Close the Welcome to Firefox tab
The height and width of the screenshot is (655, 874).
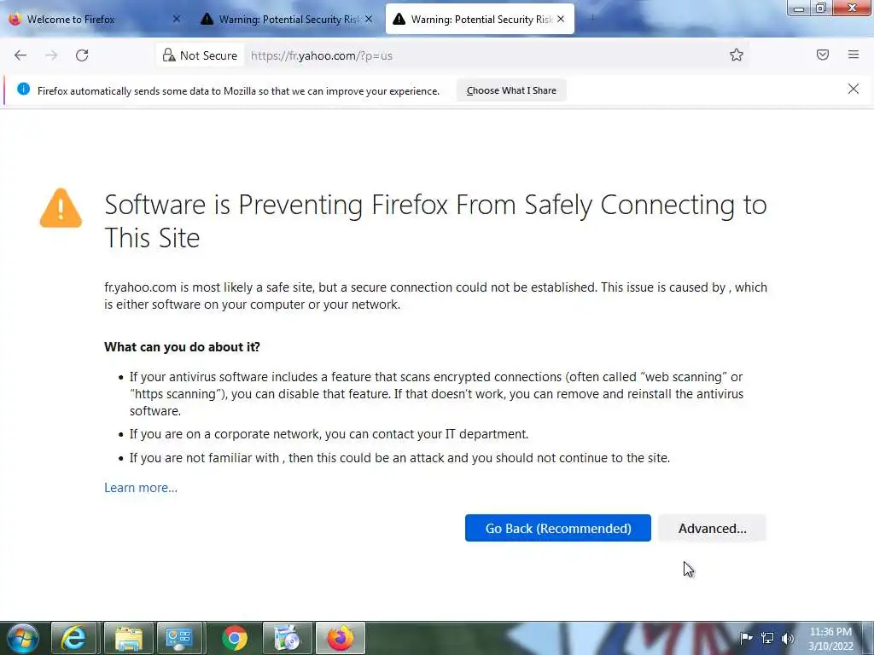[x=177, y=19]
